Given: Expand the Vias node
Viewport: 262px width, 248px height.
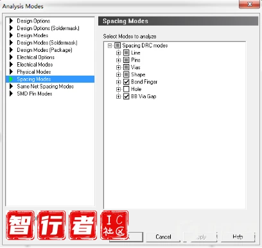Looking at the screenshot, I should click(118, 67).
